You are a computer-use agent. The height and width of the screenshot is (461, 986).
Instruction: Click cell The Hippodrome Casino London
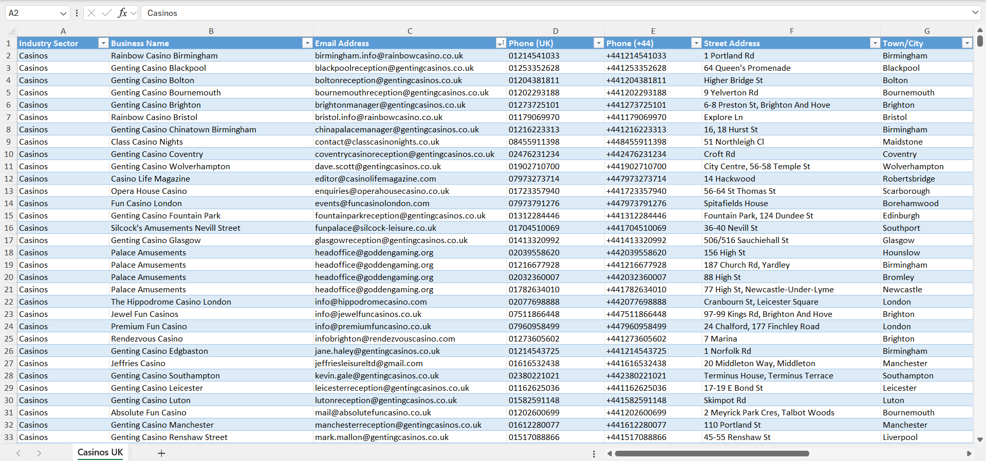[x=211, y=302]
